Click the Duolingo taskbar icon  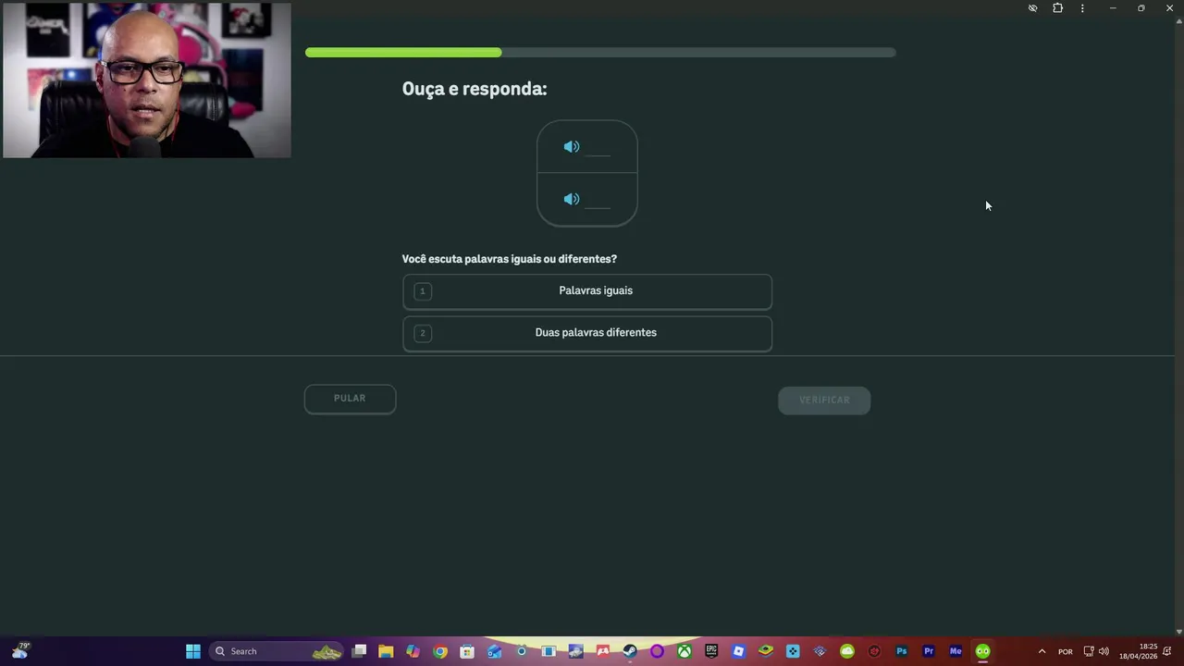pos(982,651)
